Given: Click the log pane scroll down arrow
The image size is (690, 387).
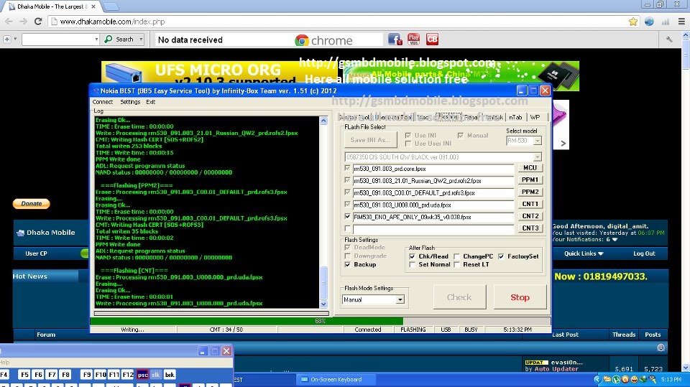Looking at the screenshot, I should [323, 304].
